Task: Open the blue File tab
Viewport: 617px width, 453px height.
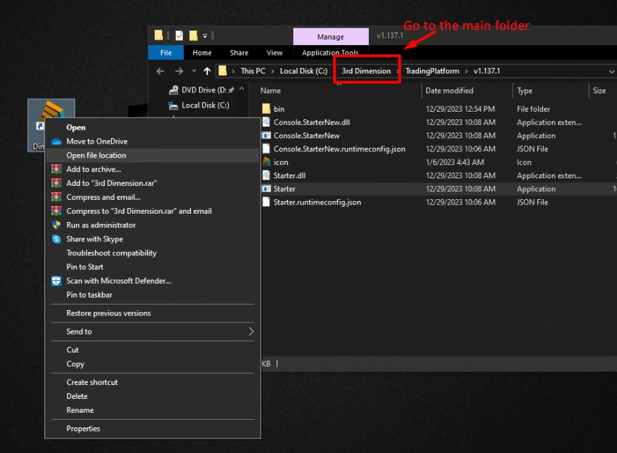Action: click(x=166, y=53)
